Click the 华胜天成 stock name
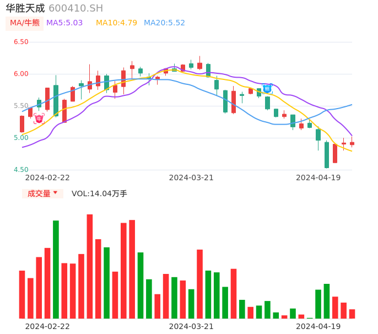378x334 pixels. pyautogui.click(x=25, y=8)
